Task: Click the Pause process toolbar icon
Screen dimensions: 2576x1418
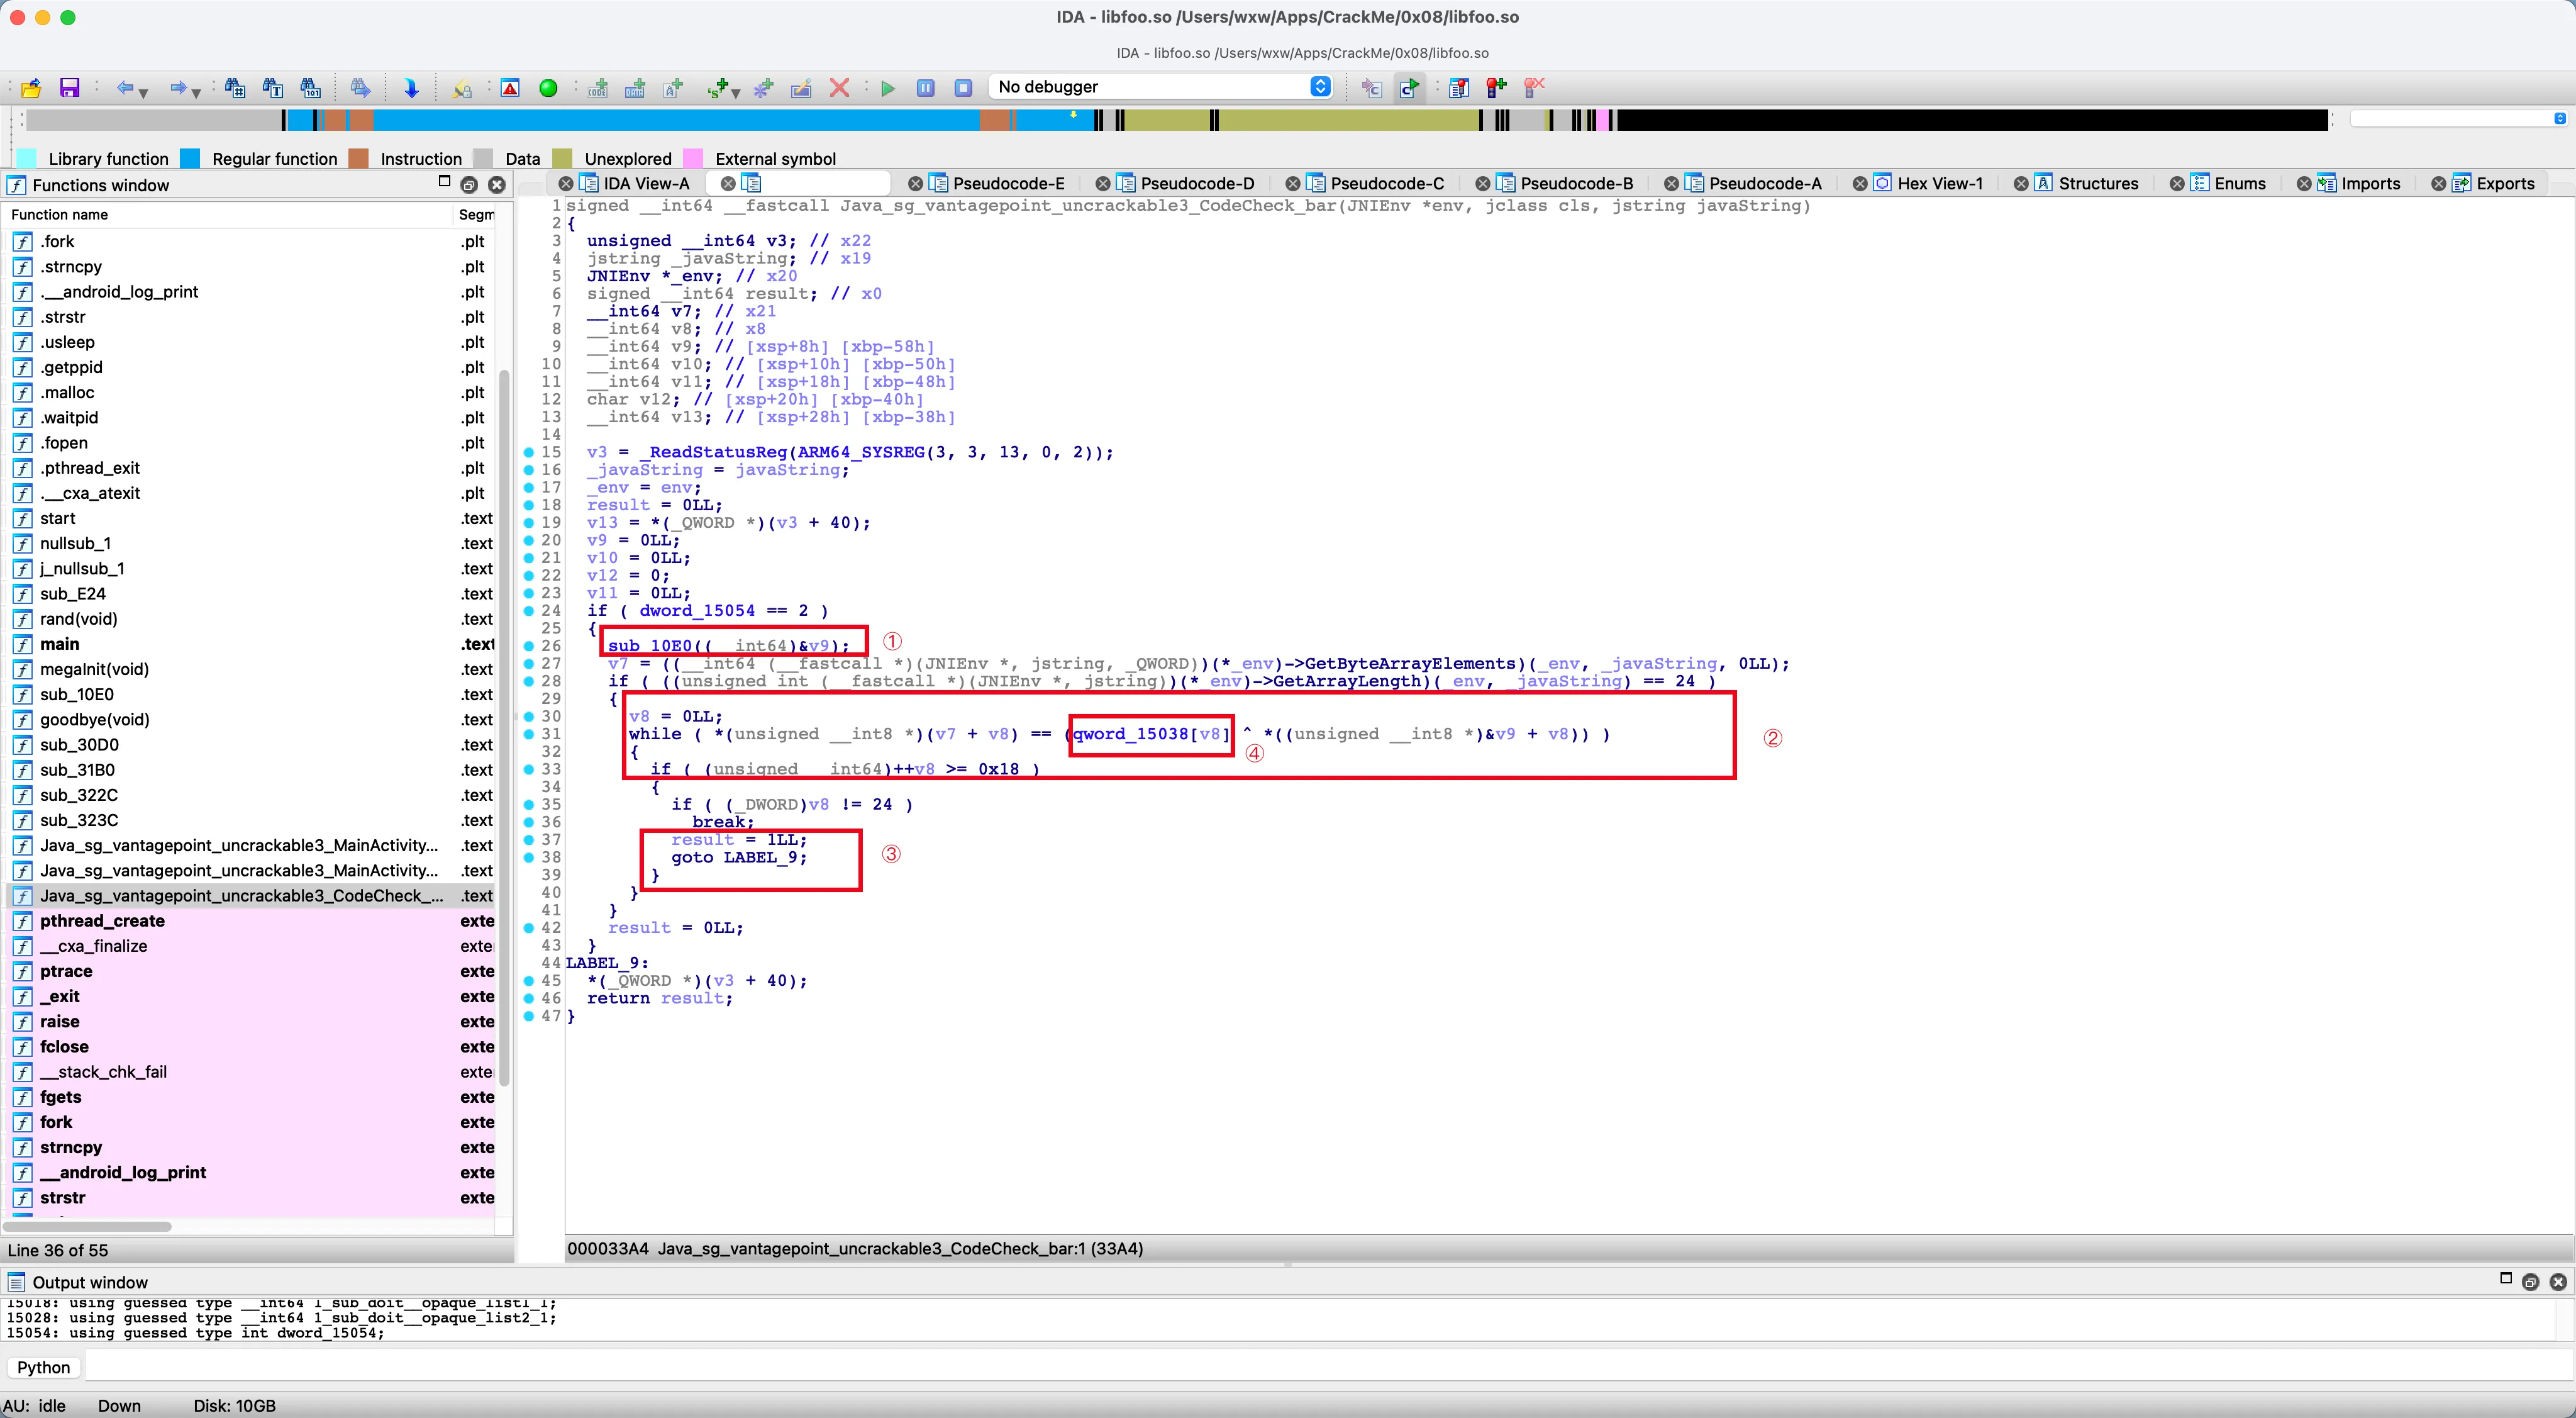Action: [926, 88]
